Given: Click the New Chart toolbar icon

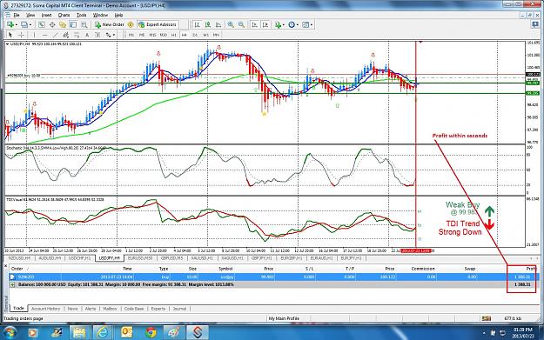Looking at the screenshot, I should click(10, 24).
